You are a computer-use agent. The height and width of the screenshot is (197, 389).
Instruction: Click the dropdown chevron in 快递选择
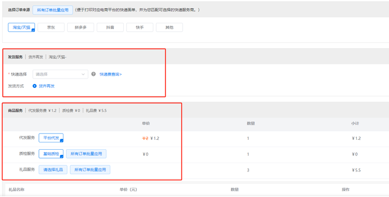(x=83, y=74)
